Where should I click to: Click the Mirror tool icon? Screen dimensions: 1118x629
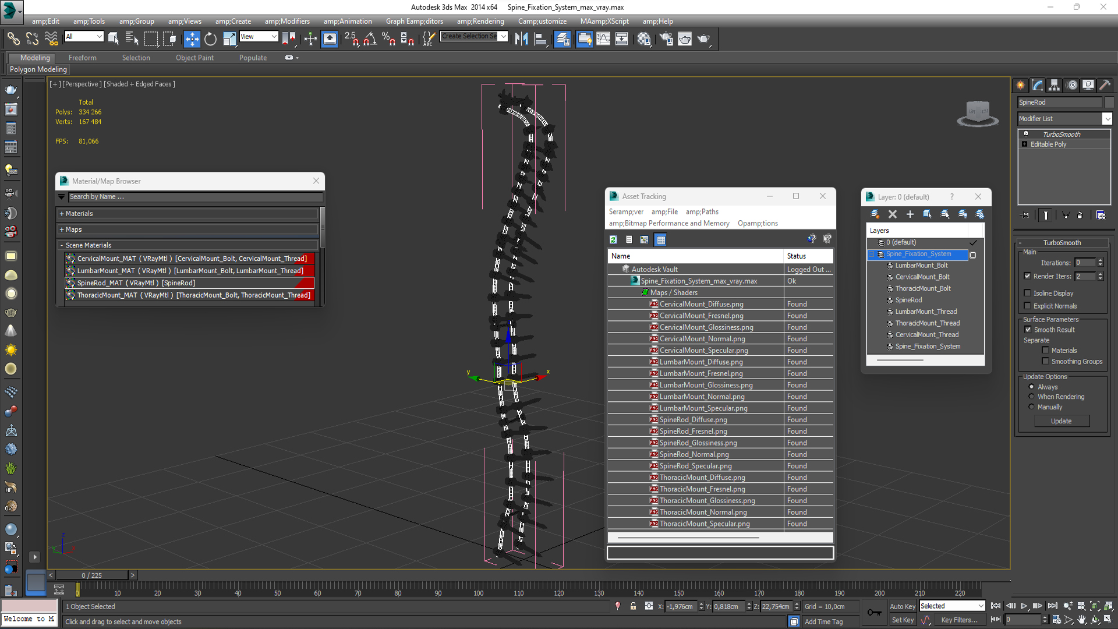(521, 39)
